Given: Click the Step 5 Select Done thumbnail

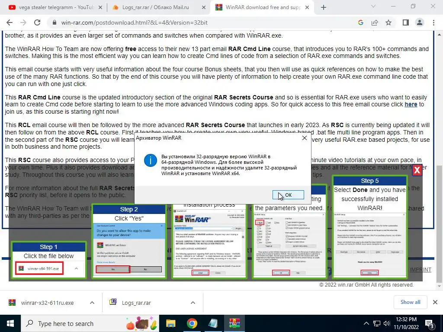Looking at the screenshot, I should [x=370, y=227].
